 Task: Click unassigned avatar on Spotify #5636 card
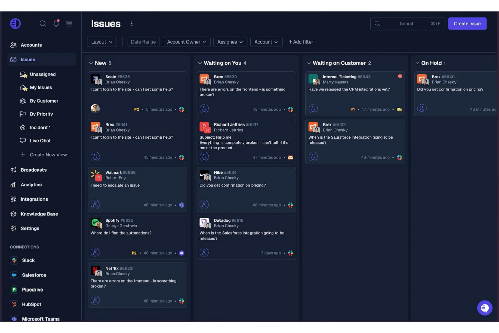pos(95,252)
